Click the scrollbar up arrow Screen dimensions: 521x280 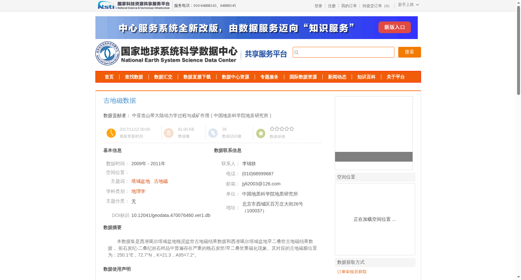[x=518, y=3]
